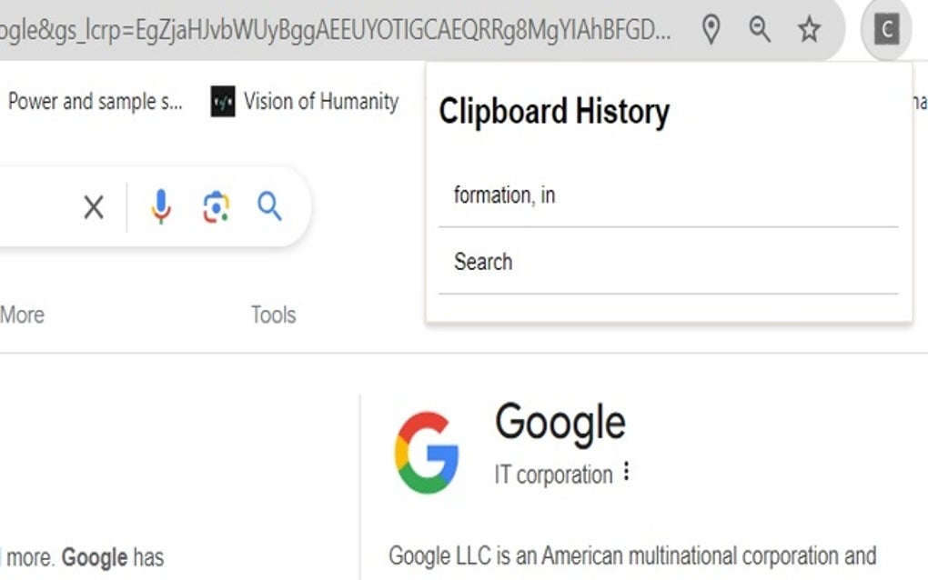Click the address bar URL text

[337, 28]
